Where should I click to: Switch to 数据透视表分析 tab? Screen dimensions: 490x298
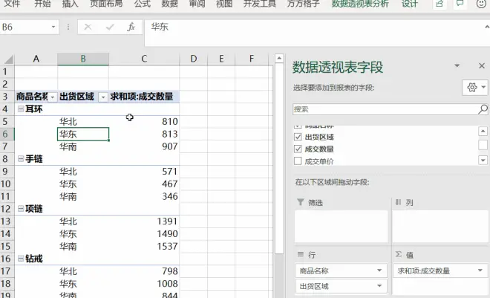click(360, 4)
